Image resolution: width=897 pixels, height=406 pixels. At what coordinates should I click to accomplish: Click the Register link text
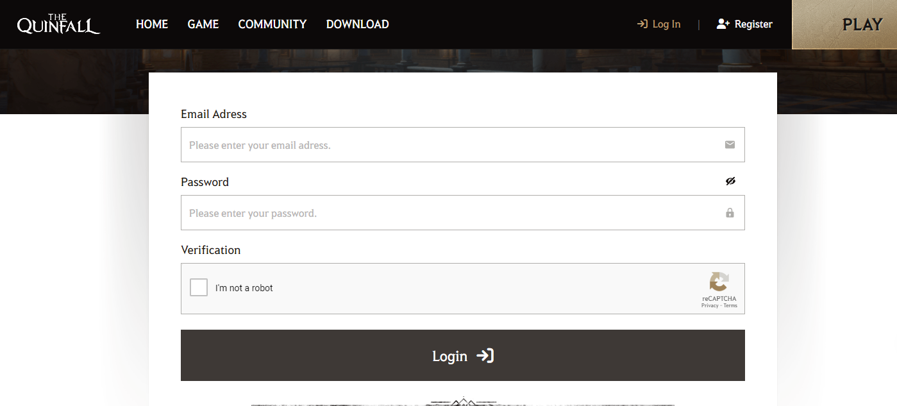753,24
